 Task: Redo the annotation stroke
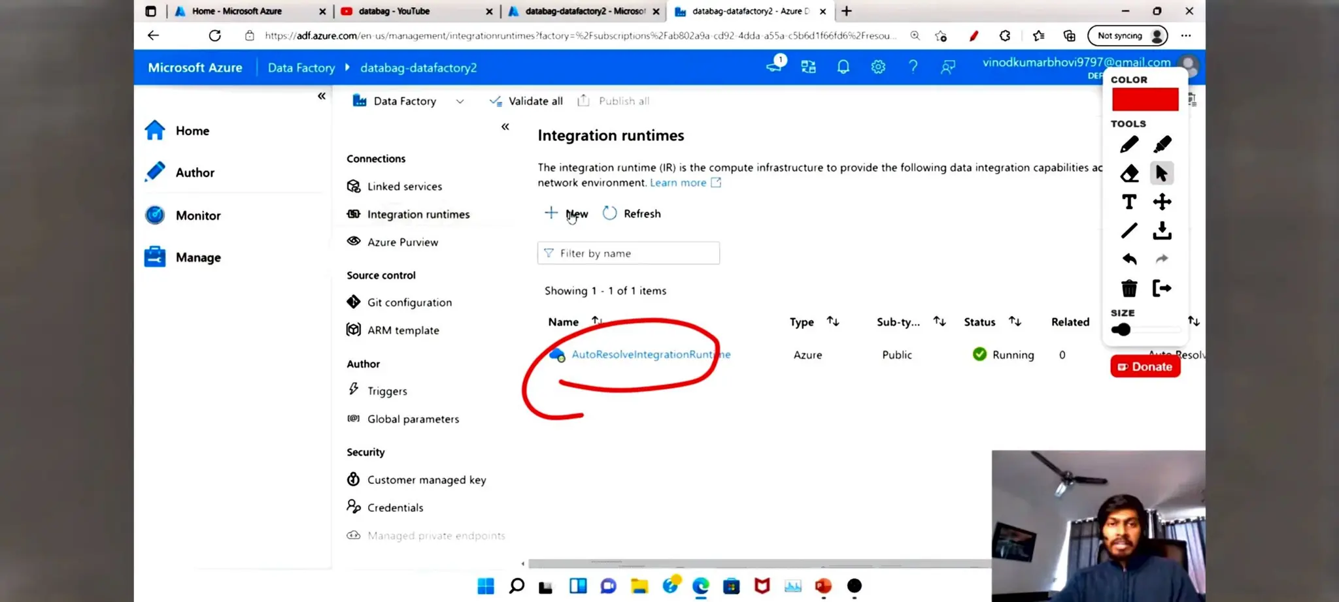tap(1162, 259)
